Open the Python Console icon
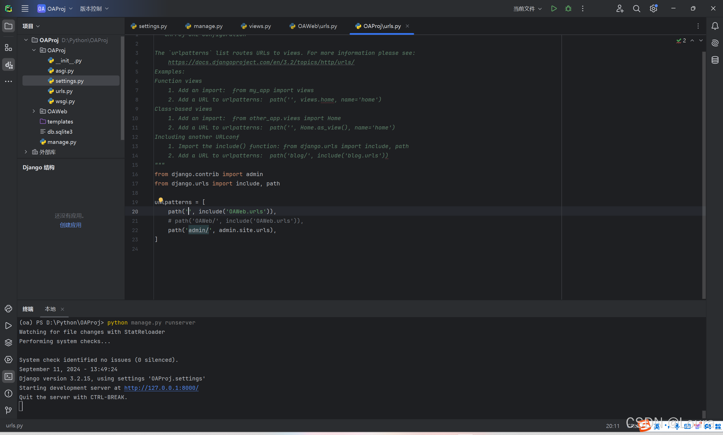The width and height of the screenshot is (723, 435). [x=8, y=308]
